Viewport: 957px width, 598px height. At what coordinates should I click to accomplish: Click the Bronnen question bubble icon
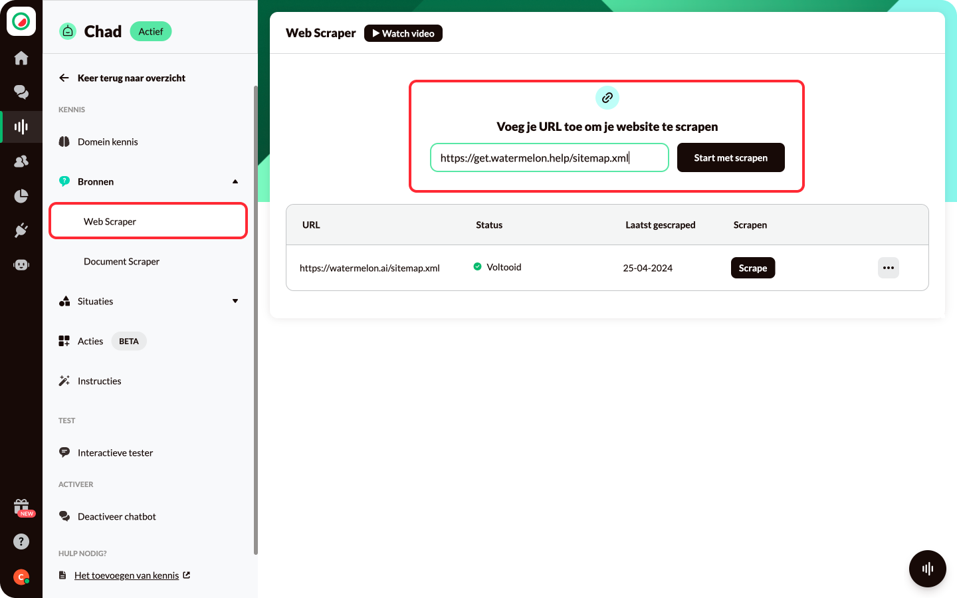coord(64,181)
